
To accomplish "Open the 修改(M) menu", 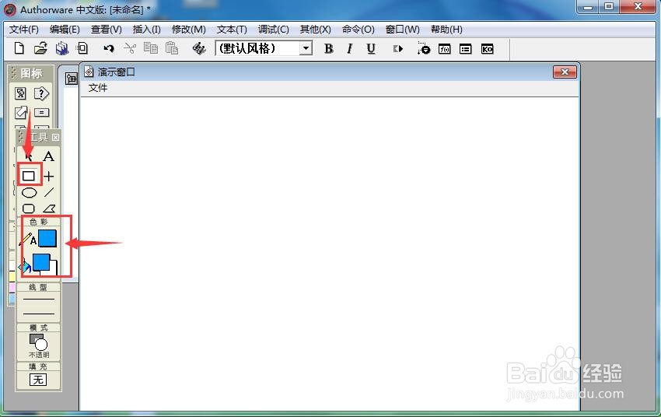I will tap(189, 30).
